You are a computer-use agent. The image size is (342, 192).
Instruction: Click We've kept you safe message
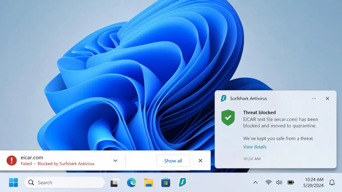pos(278,139)
